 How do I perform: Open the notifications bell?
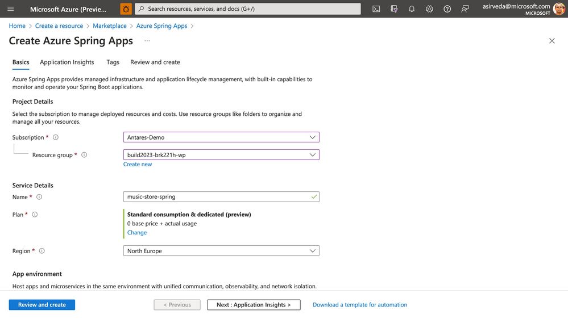pos(412,9)
